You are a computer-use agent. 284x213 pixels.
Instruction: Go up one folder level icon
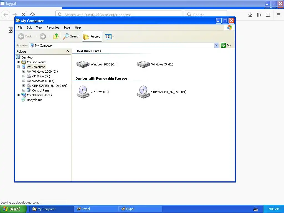pyautogui.click(x=56, y=36)
